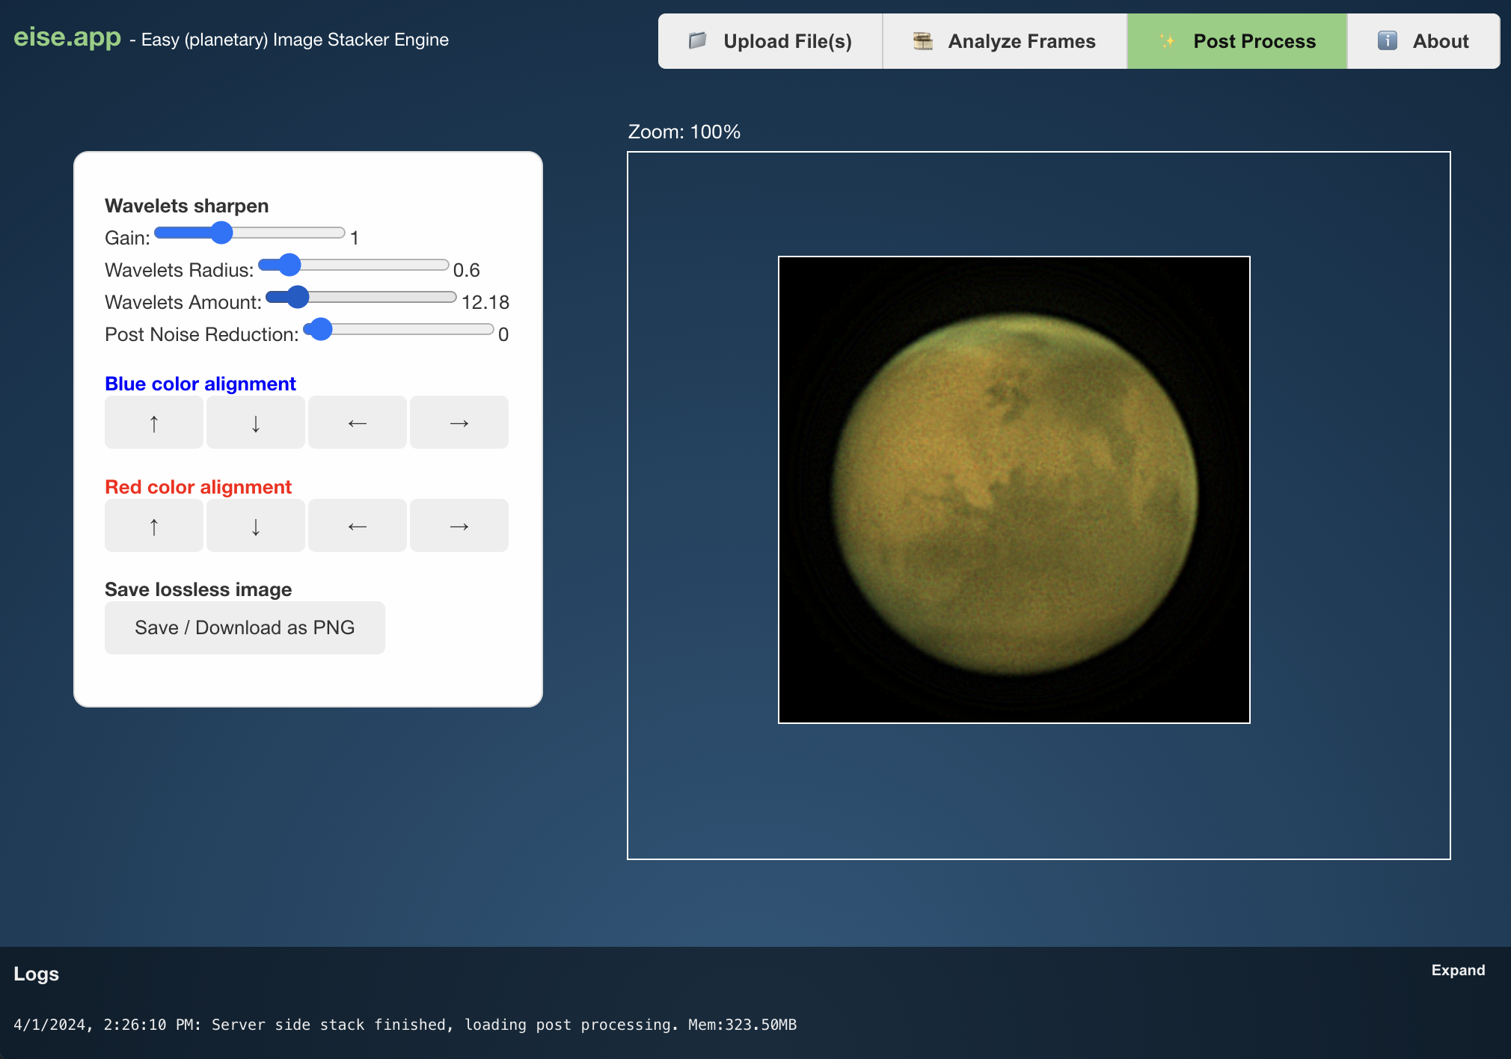Move red color alignment left
This screenshot has height=1059, width=1511.
point(358,526)
